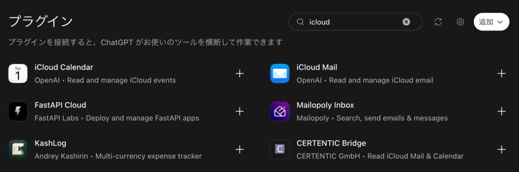Click 'Read and manage iCloud email' description
This screenshot has width=519, height=172.
pos(381,80)
